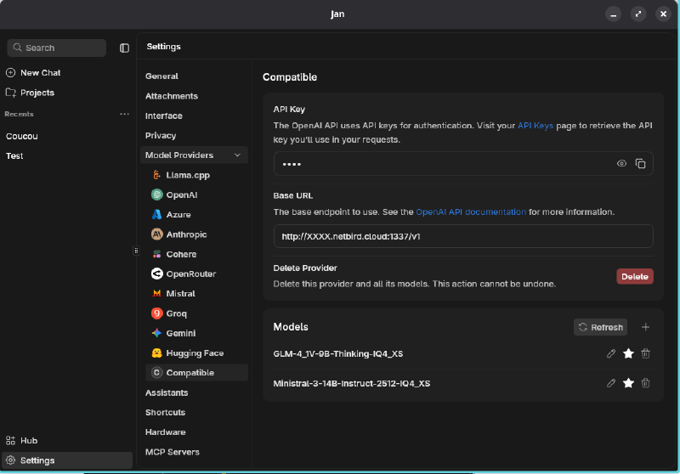This screenshot has height=474, width=680.
Task: Edit the GLM-4_1V-9B-Thinking model
Action: [x=611, y=354]
